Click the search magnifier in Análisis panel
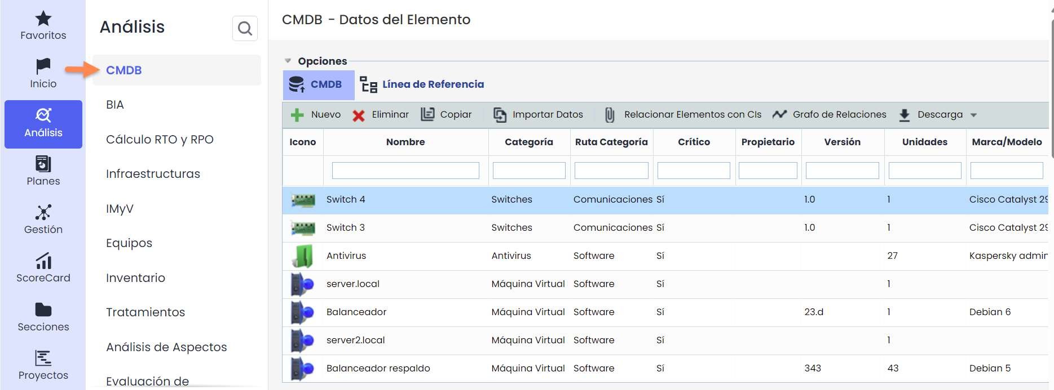The width and height of the screenshot is (1054, 390). point(245,28)
